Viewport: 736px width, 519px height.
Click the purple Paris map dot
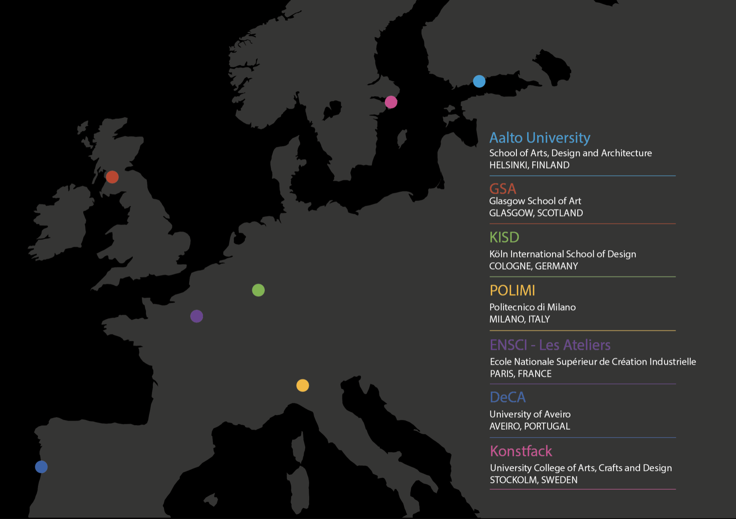(196, 316)
